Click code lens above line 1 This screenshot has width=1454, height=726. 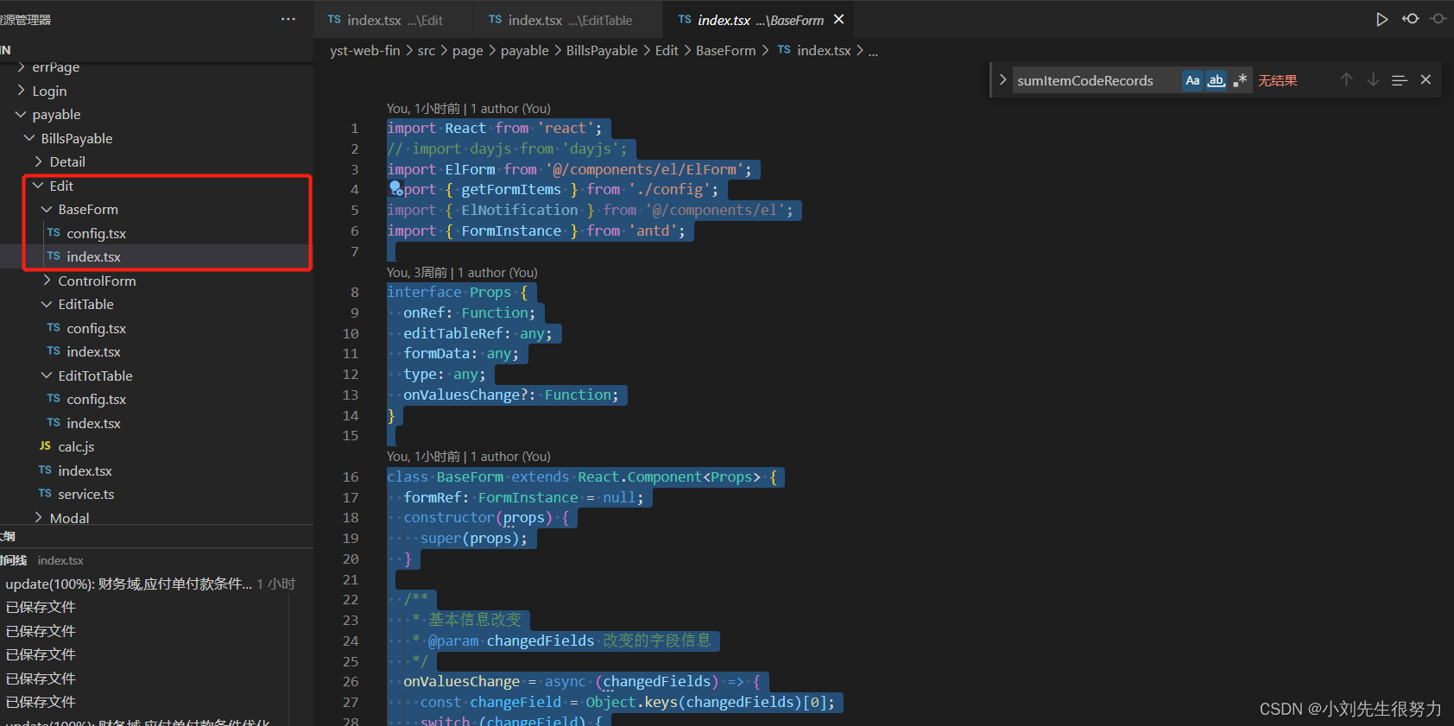[469, 109]
